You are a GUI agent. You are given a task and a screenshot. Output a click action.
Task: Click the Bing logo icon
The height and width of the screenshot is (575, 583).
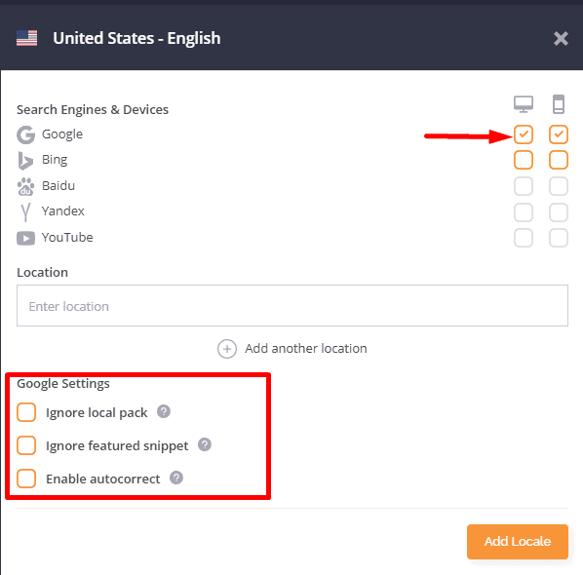tap(25, 161)
